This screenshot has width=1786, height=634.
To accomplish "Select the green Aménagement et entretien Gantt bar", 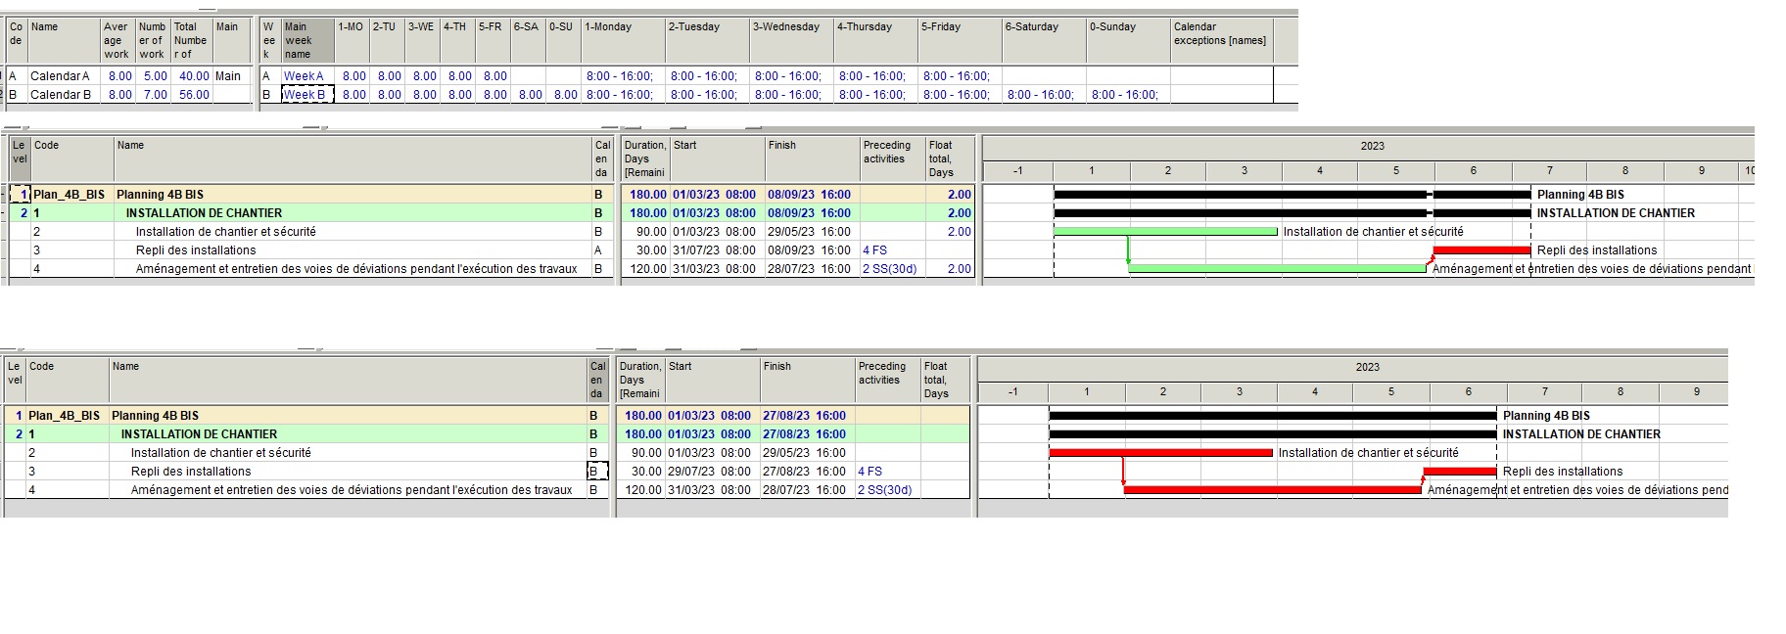I will click(1277, 268).
